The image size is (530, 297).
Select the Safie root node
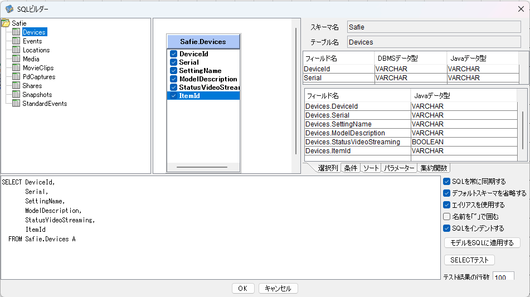[19, 23]
